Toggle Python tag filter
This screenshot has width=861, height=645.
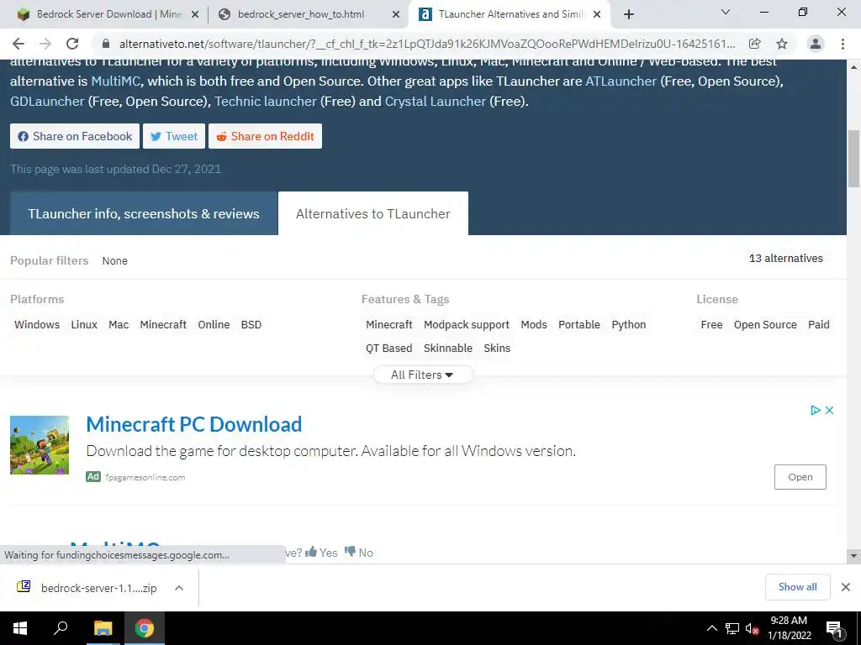[x=629, y=325]
